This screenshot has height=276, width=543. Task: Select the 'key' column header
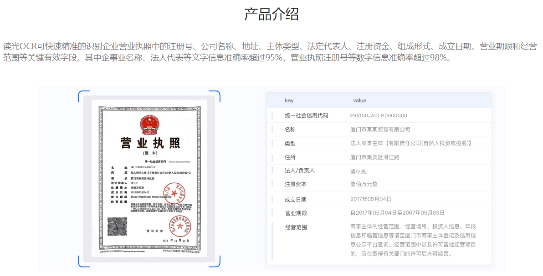click(289, 100)
